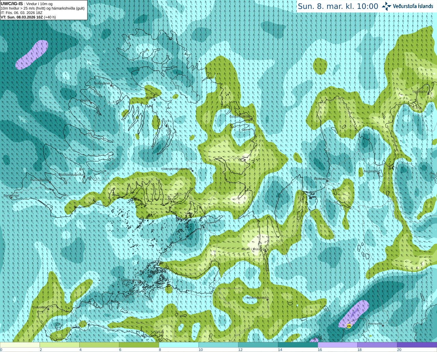Image resolution: width=437 pixels, height=352 pixels.
Task: Click the 6–8 m/s green legend swatch
Action: pos(139,345)
